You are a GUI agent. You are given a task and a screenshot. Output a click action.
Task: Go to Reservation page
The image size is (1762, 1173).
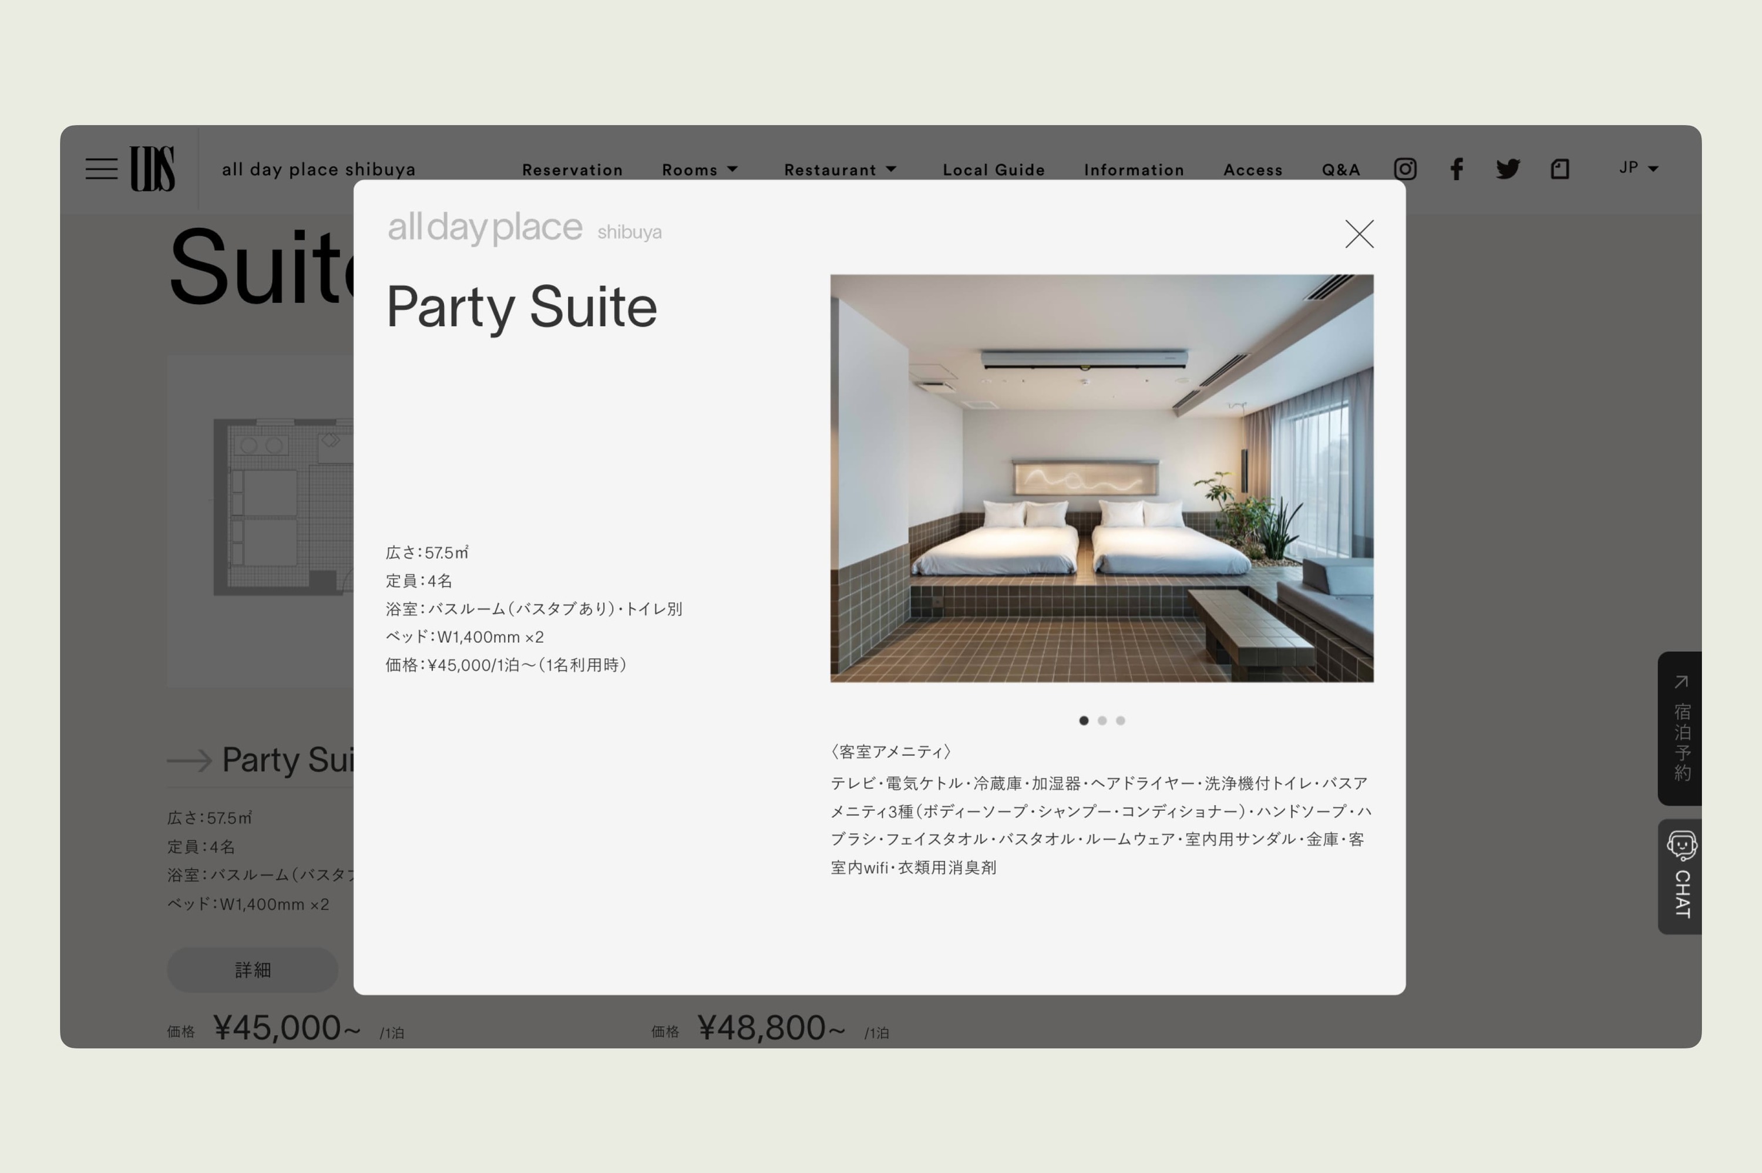573,170
